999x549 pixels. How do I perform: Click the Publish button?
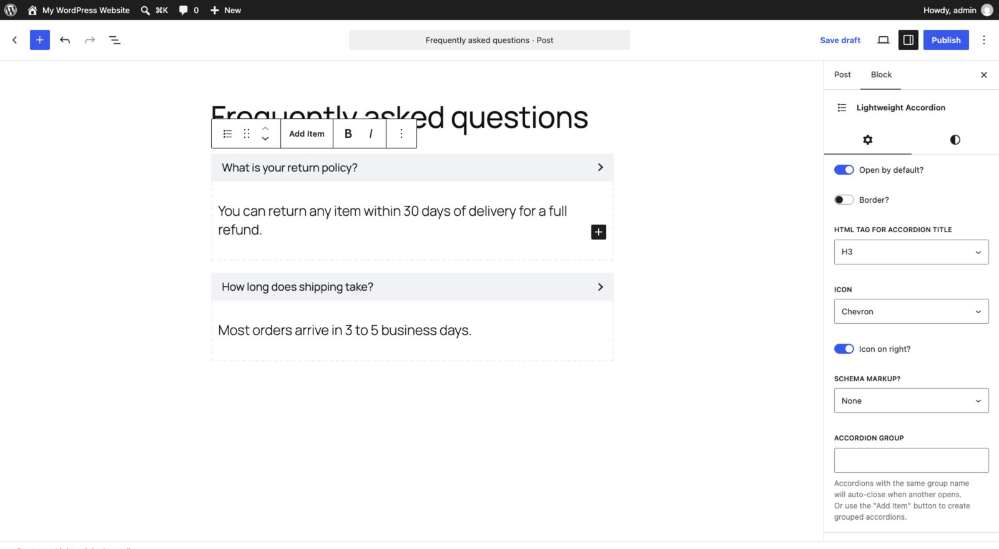pos(946,40)
